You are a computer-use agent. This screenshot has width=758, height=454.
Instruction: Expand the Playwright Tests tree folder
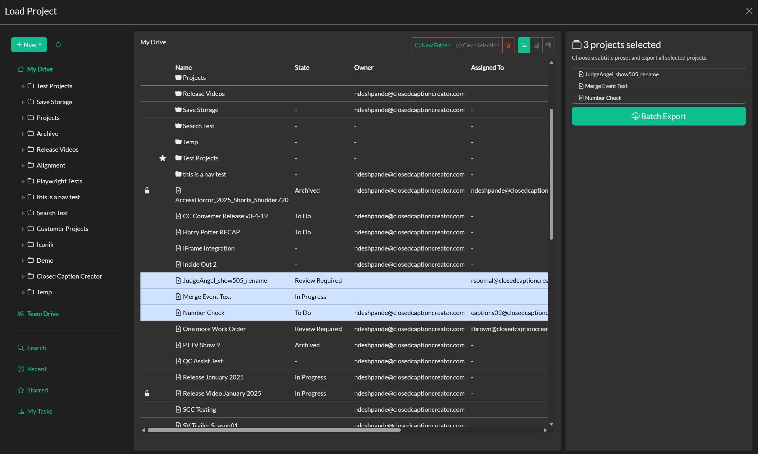point(23,182)
